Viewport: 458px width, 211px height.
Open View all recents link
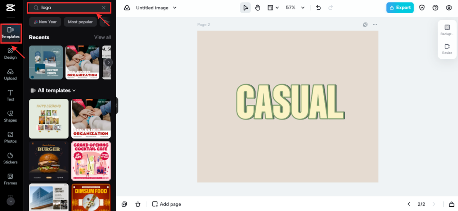click(102, 37)
